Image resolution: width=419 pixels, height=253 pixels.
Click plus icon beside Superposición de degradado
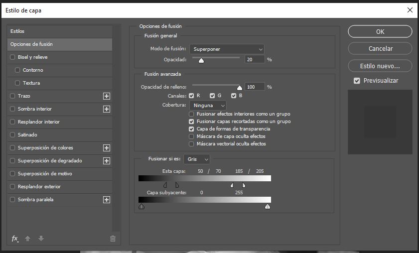pyautogui.click(x=107, y=161)
